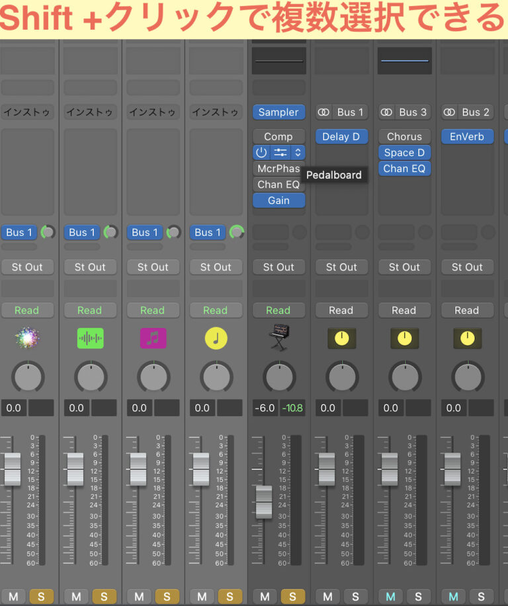The height and width of the screenshot is (606, 508).
Task: Click the magenta music notes channel icon
Action: point(153,338)
